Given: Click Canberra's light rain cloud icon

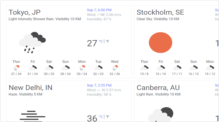Looking at the screenshot, I should click(160, 114).
